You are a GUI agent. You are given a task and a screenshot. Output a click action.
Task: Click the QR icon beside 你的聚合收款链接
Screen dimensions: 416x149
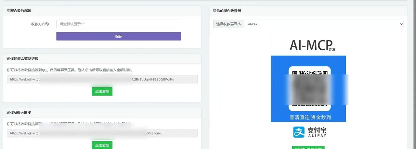[x=8, y=58]
